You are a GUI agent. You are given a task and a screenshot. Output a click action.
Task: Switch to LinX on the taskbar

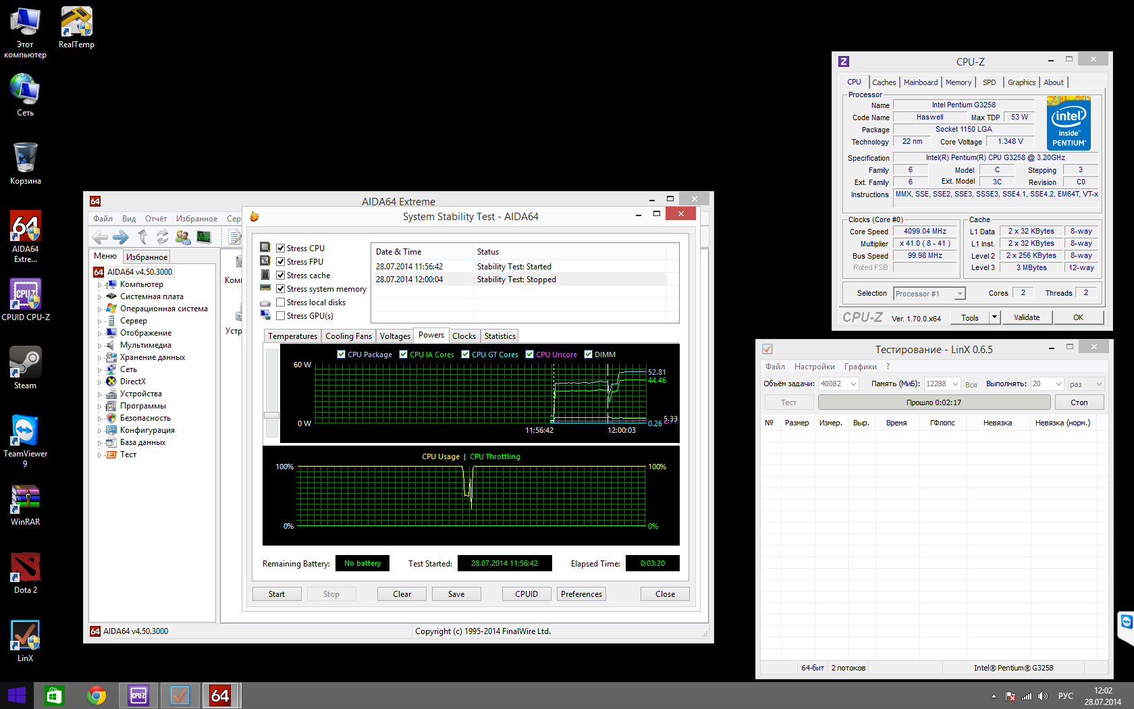tap(180, 695)
